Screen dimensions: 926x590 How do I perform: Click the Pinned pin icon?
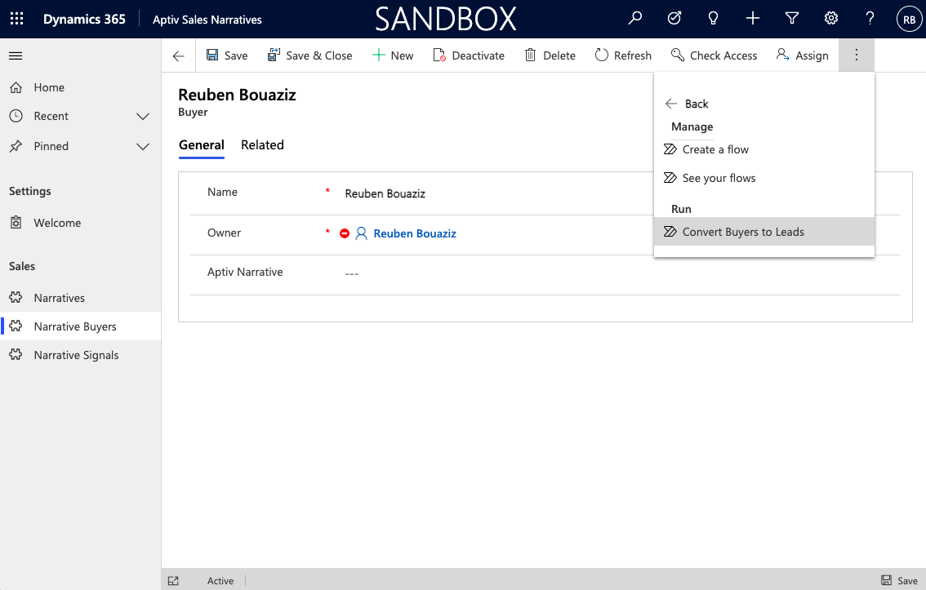pos(16,146)
